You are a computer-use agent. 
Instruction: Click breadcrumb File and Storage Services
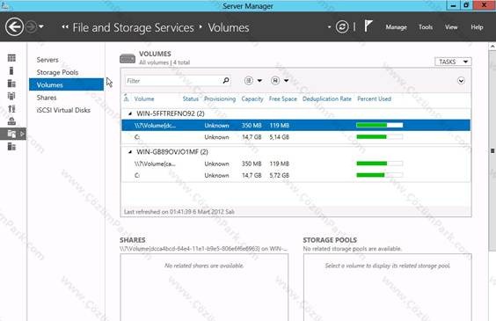(x=133, y=27)
